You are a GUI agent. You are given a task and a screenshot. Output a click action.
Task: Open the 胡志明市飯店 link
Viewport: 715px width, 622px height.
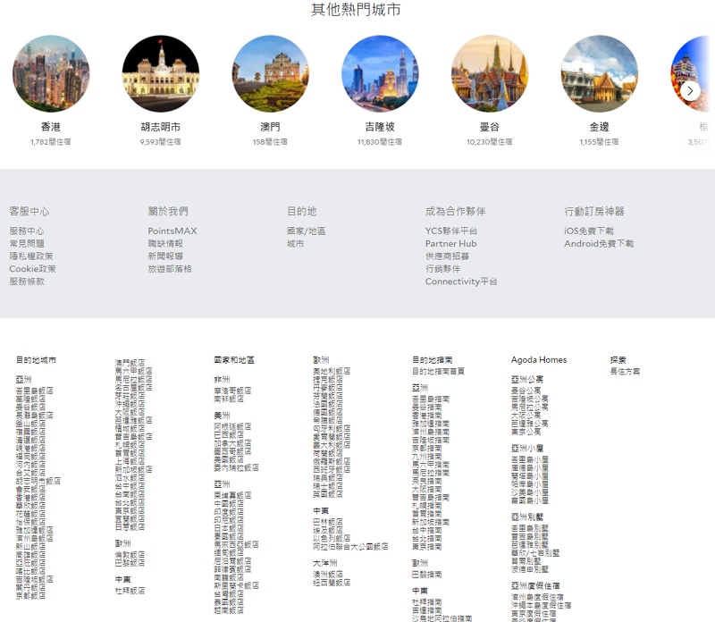(38, 481)
